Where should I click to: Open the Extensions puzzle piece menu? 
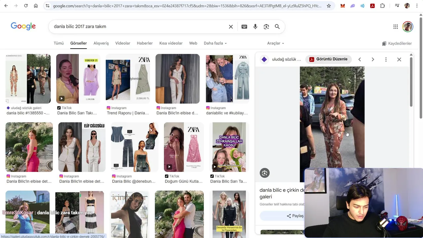[x=382, y=6]
